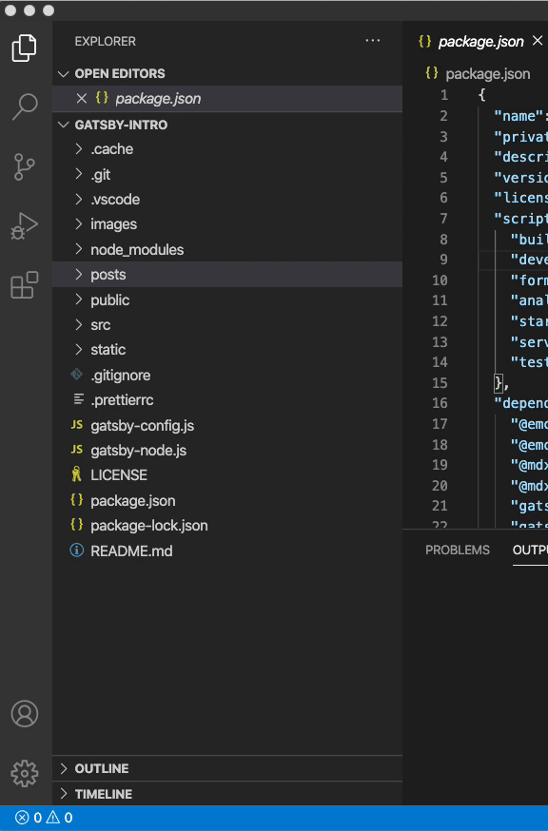The image size is (548, 831).
Task: Expand the src folder
Action: point(79,324)
